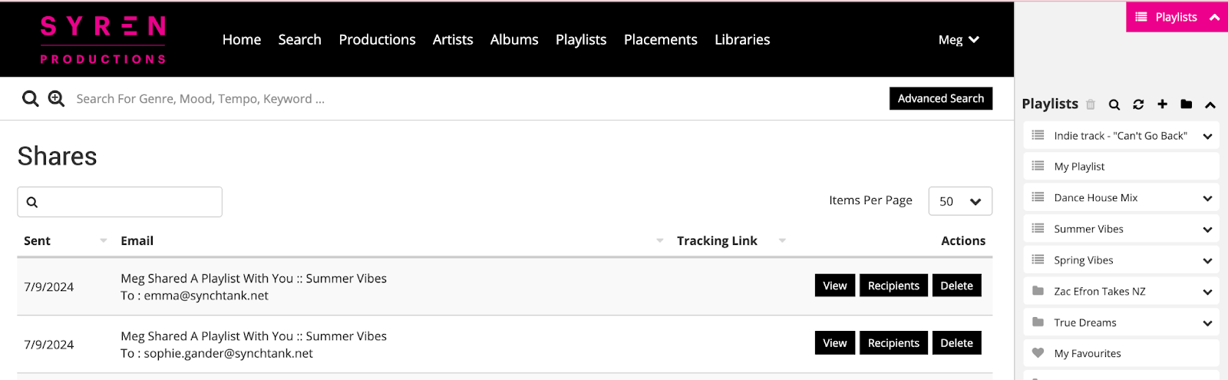Click the zoom-plus advanced search icon
This screenshot has width=1228, height=380.
click(56, 99)
